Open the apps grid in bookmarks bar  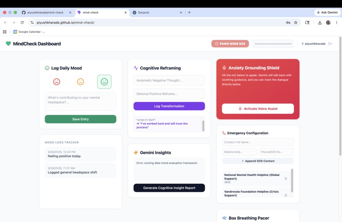coord(5,32)
